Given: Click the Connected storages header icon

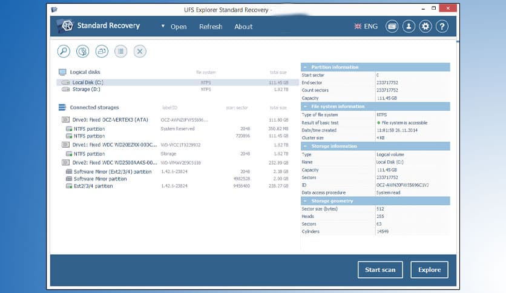Looking at the screenshot, I should tap(62, 107).
